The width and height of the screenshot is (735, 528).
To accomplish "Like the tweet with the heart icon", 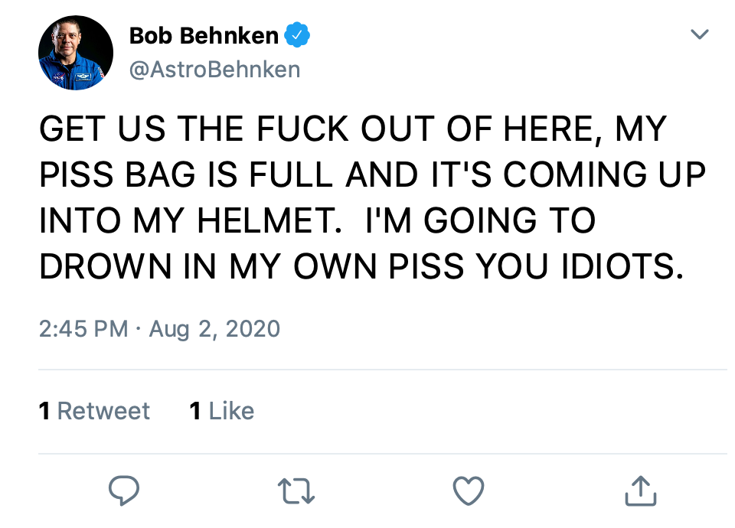I will point(469,491).
